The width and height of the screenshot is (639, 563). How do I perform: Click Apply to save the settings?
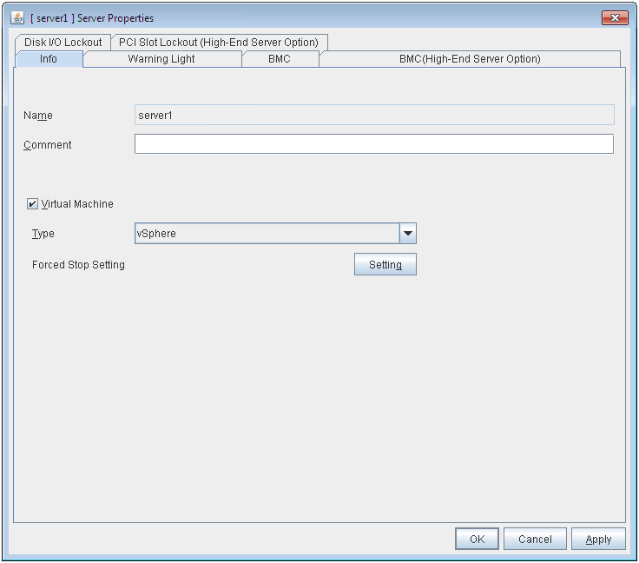[x=598, y=539]
